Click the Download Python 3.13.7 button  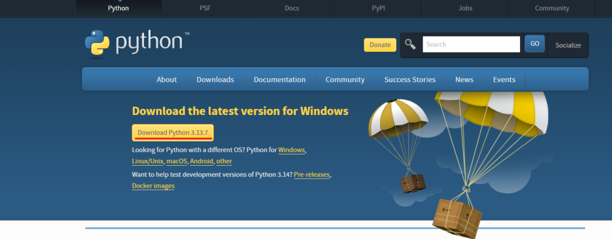tap(173, 132)
